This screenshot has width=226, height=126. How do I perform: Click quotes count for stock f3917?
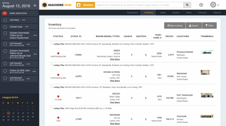point(146,98)
